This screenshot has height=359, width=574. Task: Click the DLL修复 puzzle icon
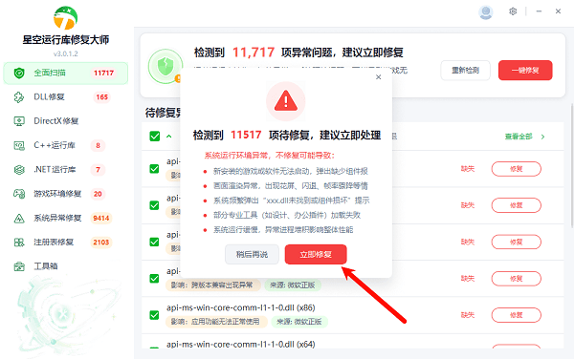click(x=19, y=97)
